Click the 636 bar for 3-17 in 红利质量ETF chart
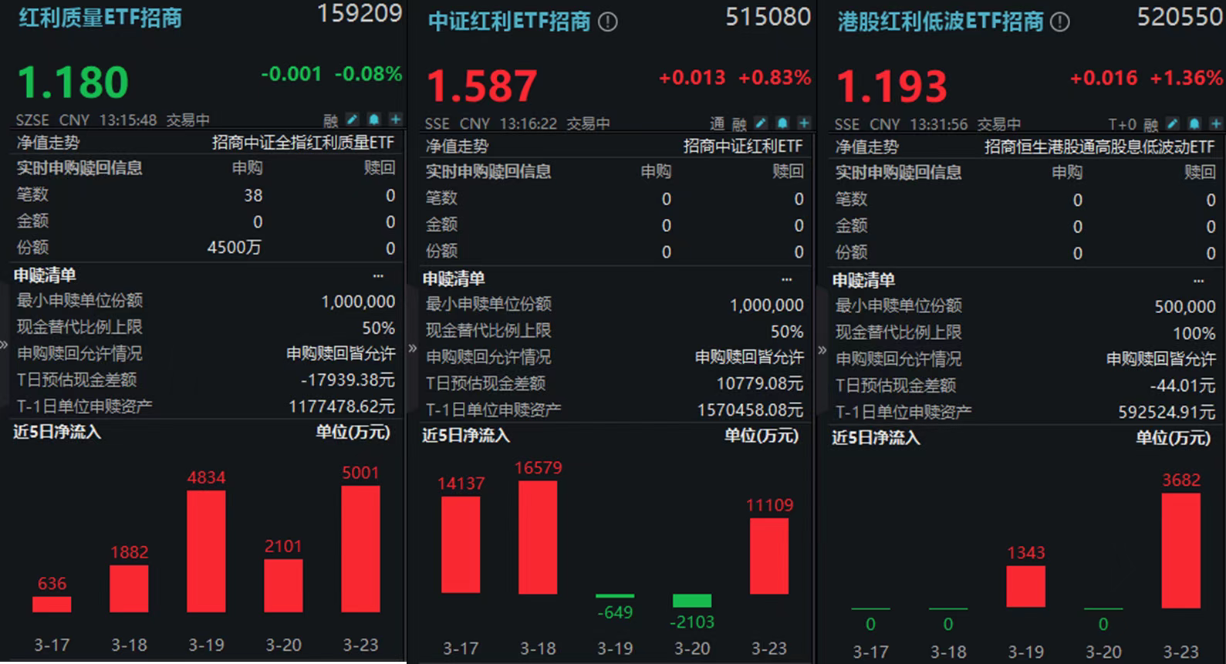Screen dimensions: 1226x664 coord(52,604)
